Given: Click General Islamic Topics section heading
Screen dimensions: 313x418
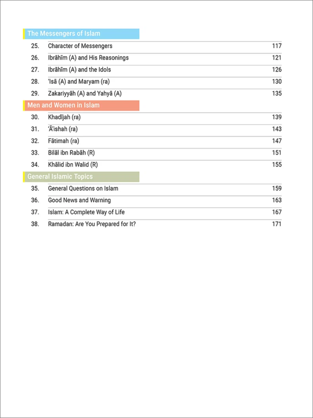Looking at the screenshot, I should (x=60, y=177).
